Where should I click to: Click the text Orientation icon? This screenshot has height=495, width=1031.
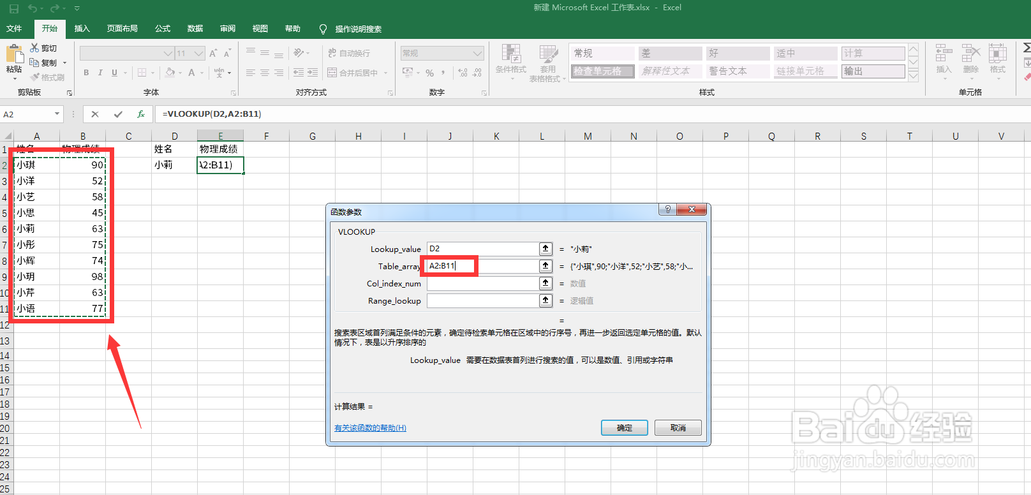coord(299,53)
